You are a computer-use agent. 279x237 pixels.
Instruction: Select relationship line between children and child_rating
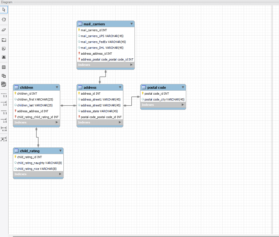pos(37,137)
